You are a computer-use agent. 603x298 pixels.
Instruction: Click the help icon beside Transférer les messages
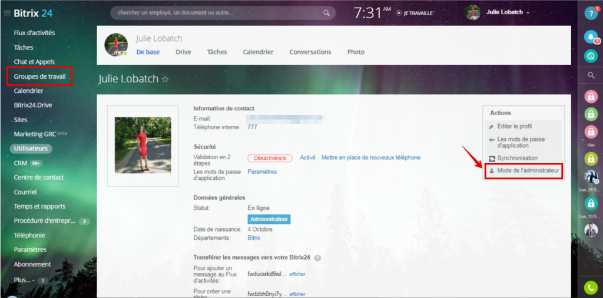coord(317,257)
